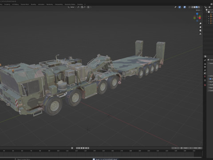Click the red X axis on navigation gizmo
213x160 pixels.
200,18
